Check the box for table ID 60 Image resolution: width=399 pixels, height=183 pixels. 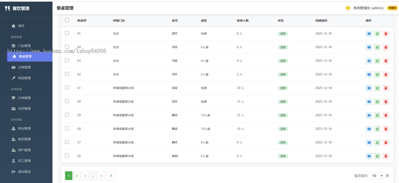point(67,101)
